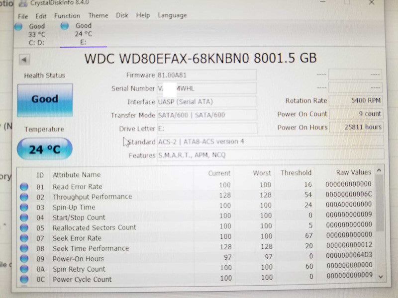Click raw value 000A00000000
The image size is (398, 298).
349,204
